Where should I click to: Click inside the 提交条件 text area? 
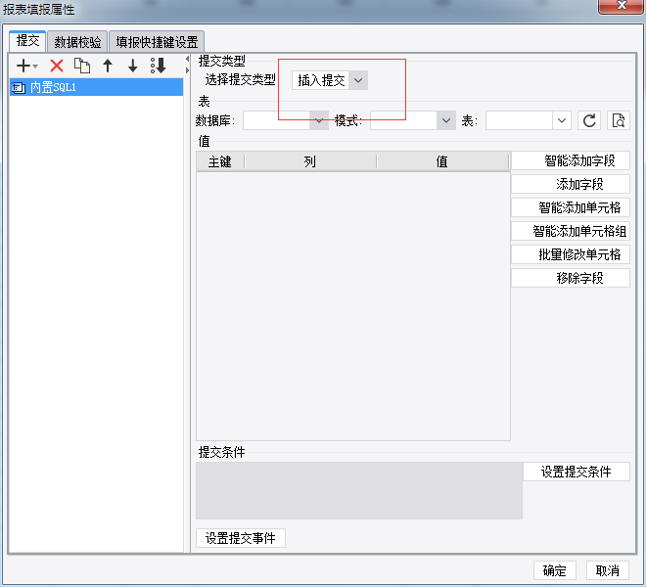tap(359, 490)
